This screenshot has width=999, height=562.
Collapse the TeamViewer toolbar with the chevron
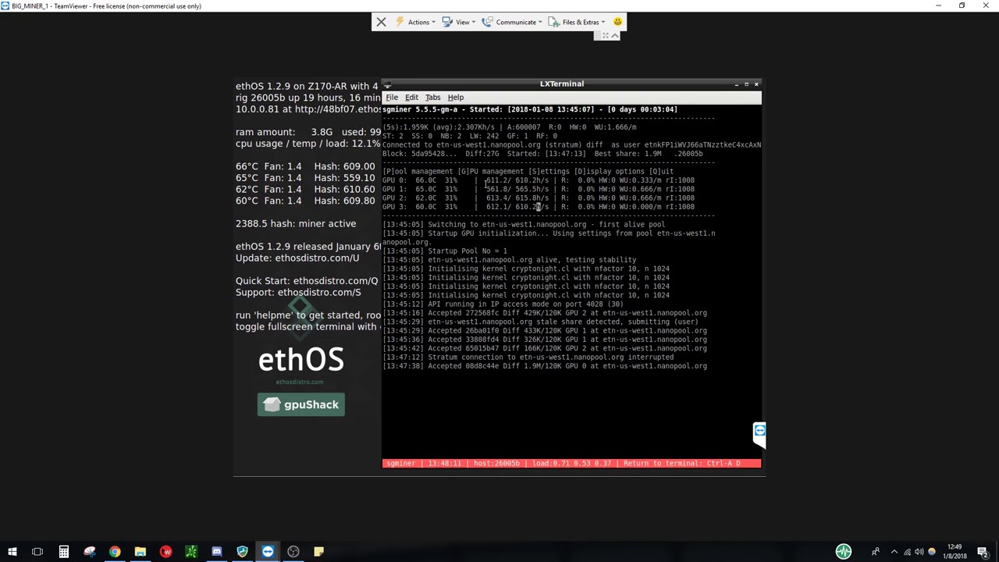pos(615,35)
